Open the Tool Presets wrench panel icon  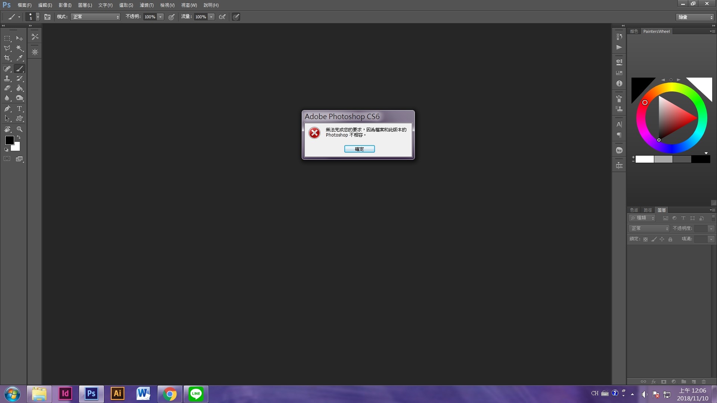(35, 37)
